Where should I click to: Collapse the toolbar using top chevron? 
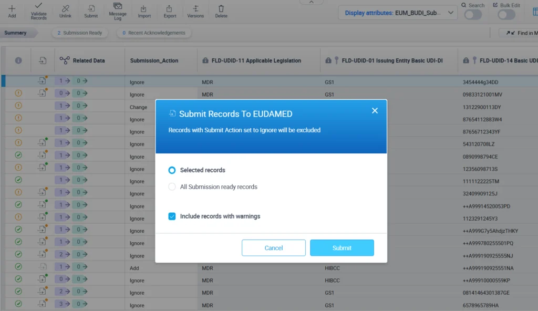click(x=311, y=2)
